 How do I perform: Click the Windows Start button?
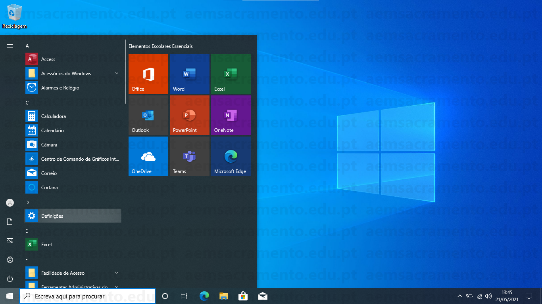click(x=10, y=296)
